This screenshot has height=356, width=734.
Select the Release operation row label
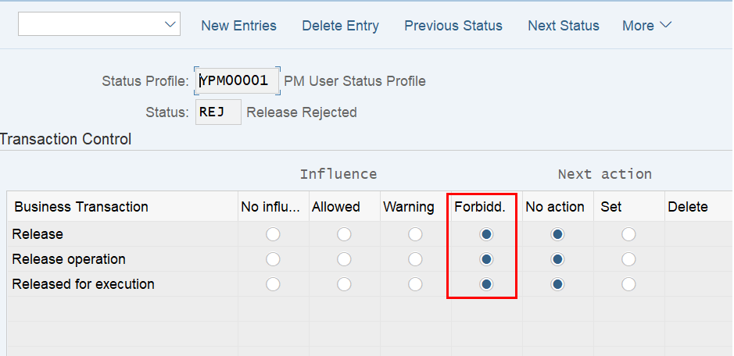69,259
